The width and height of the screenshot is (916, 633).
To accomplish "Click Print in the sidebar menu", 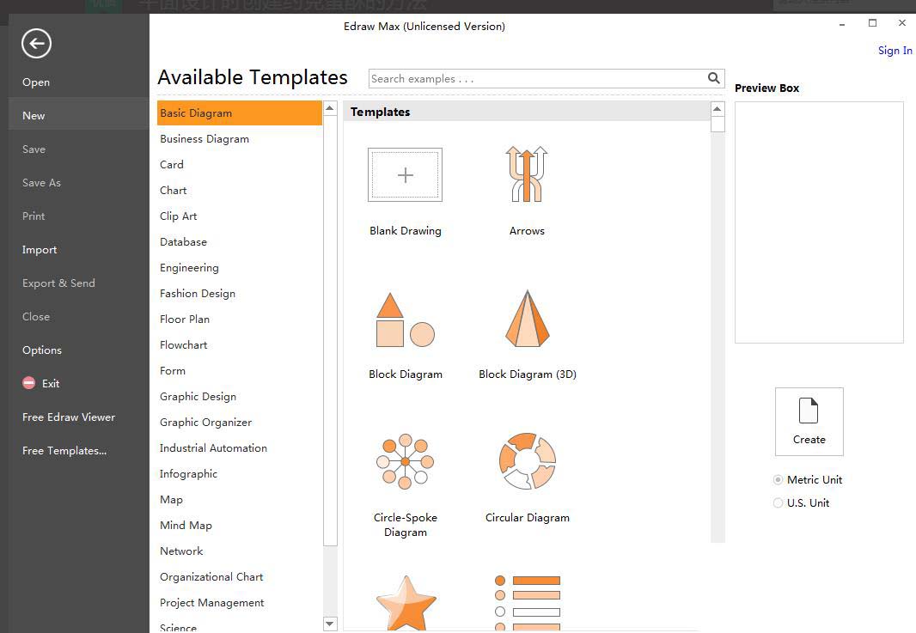I will point(34,216).
